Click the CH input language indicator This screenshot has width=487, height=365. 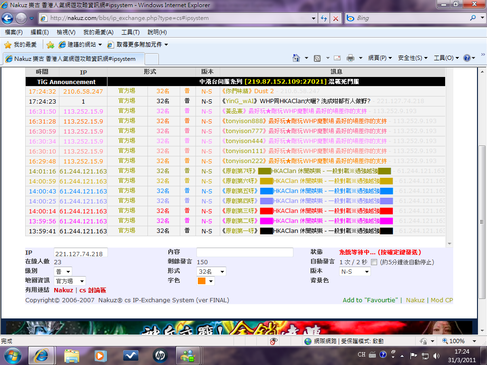pos(361,355)
